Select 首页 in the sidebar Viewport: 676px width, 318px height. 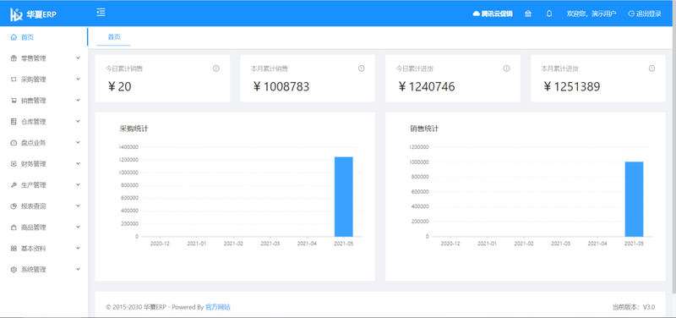[x=44, y=37]
